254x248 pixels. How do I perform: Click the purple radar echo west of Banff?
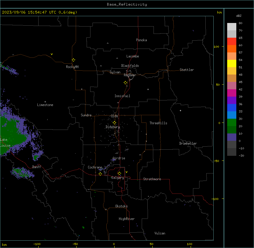[22, 173]
